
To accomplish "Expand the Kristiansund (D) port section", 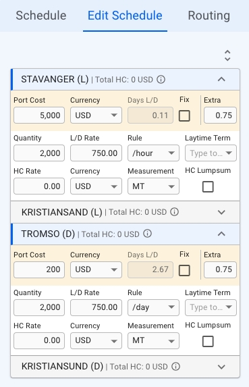I will point(221,367).
